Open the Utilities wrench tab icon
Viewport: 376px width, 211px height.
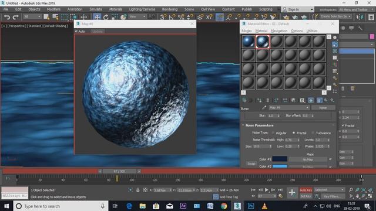(360, 28)
